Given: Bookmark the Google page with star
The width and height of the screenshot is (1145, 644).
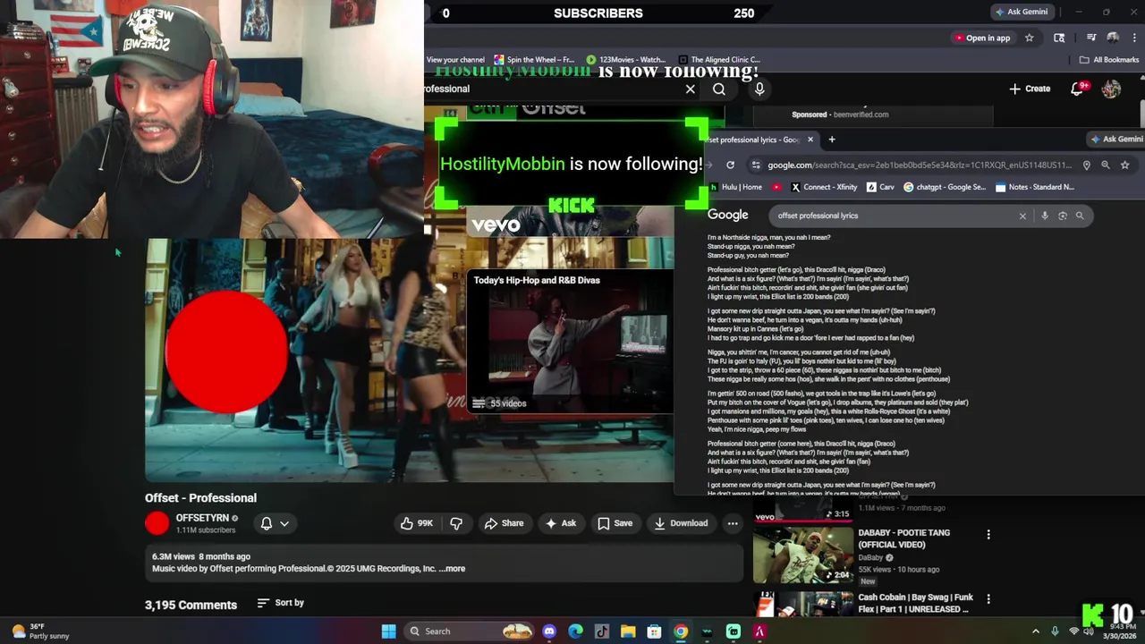Looking at the screenshot, I should pos(1125,165).
